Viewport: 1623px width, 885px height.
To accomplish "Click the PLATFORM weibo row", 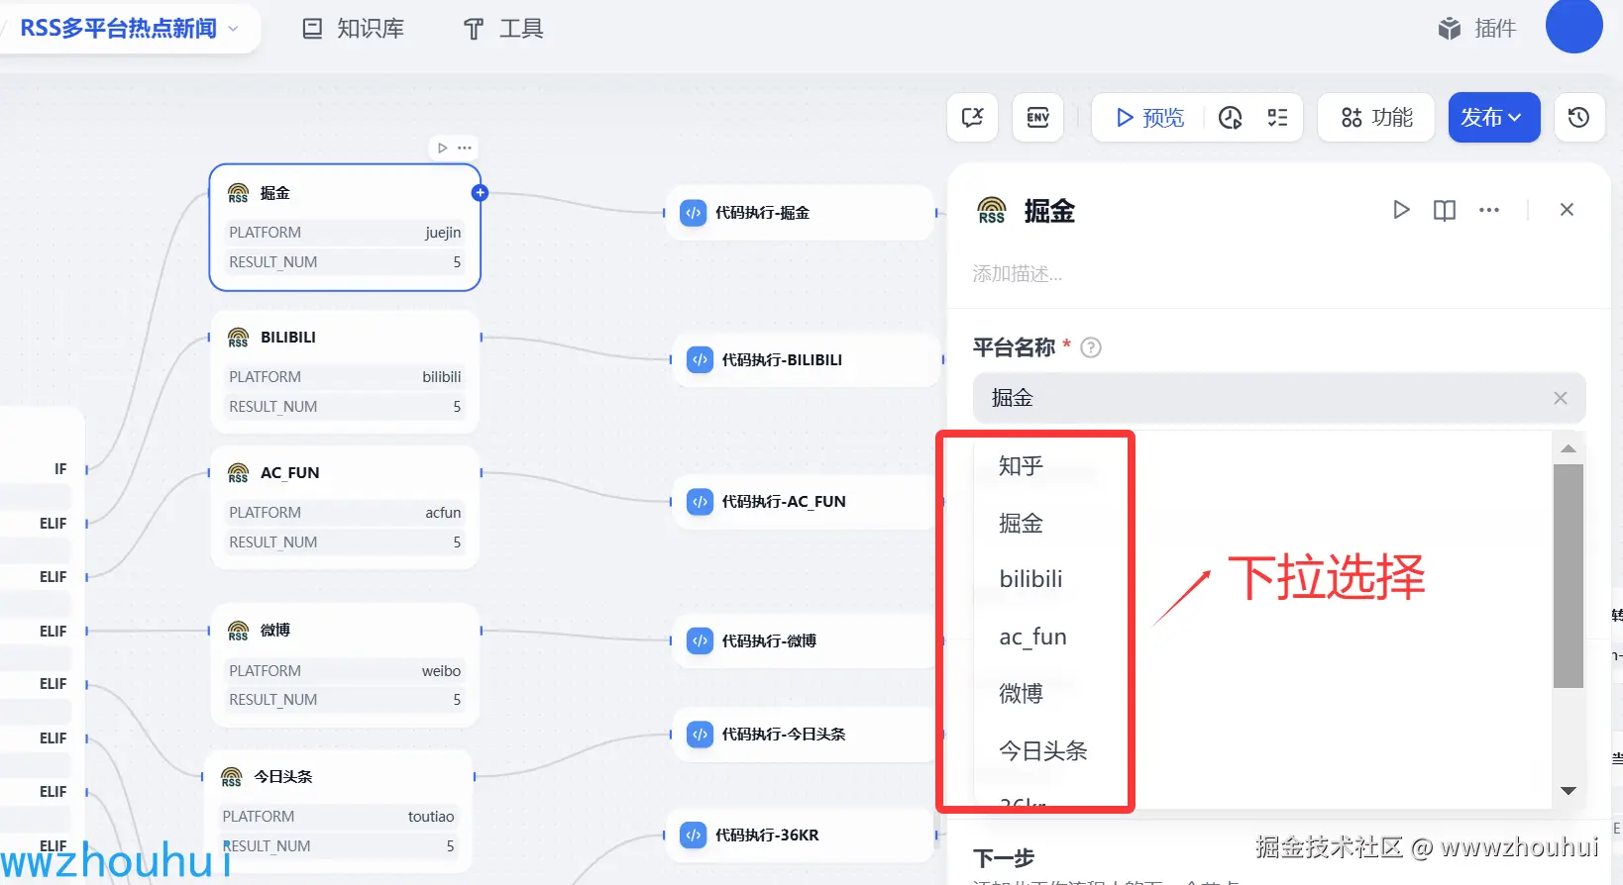I will click(345, 671).
